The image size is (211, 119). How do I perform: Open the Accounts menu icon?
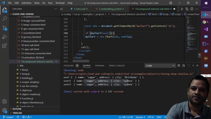click(x=4, y=101)
